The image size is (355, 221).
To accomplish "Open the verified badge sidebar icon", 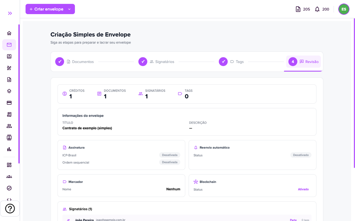I will click(x=9, y=188).
